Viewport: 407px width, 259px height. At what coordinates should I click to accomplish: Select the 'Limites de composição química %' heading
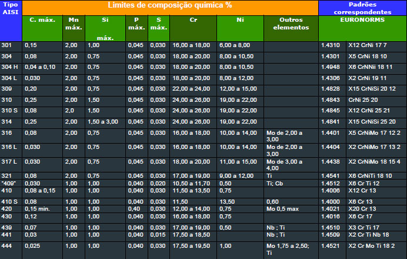tap(170, 5)
